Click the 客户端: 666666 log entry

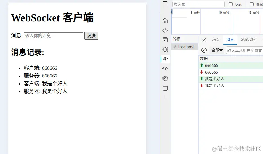pos(40,68)
